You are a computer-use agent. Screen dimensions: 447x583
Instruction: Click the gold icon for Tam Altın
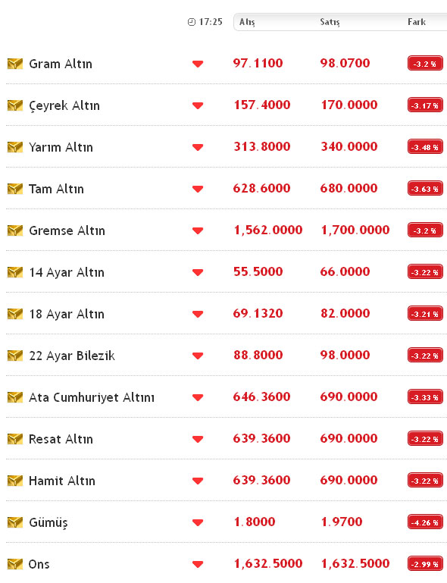(15, 189)
